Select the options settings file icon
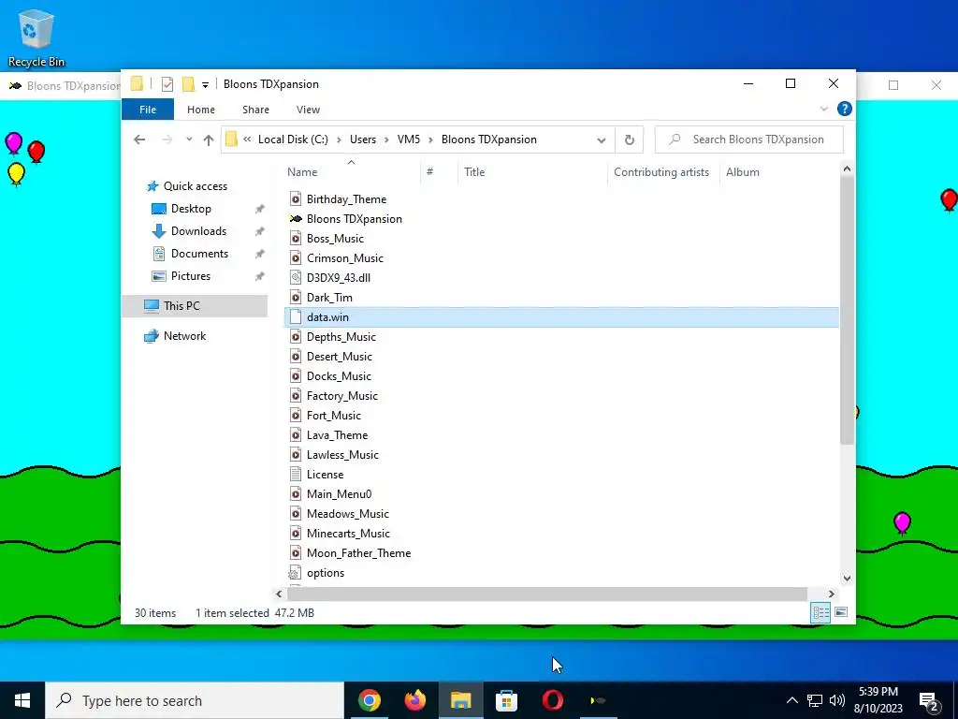 pyautogui.click(x=295, y=572)
